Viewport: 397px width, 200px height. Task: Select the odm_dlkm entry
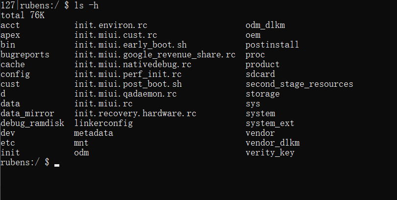pyautogui.click(x=265, y=25)
